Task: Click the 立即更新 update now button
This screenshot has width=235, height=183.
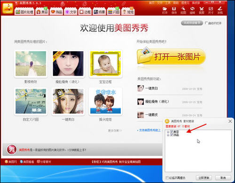Action: pyautogui.click(x=204, y=178)
